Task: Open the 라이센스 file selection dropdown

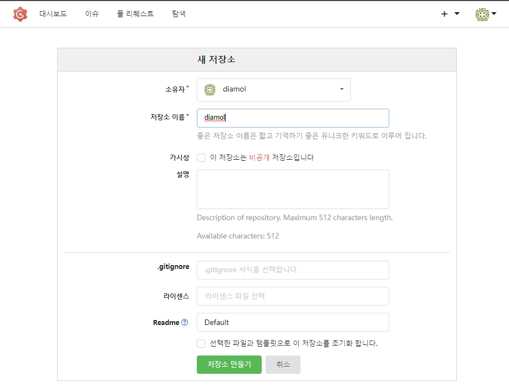Action: tap(293, 296)
